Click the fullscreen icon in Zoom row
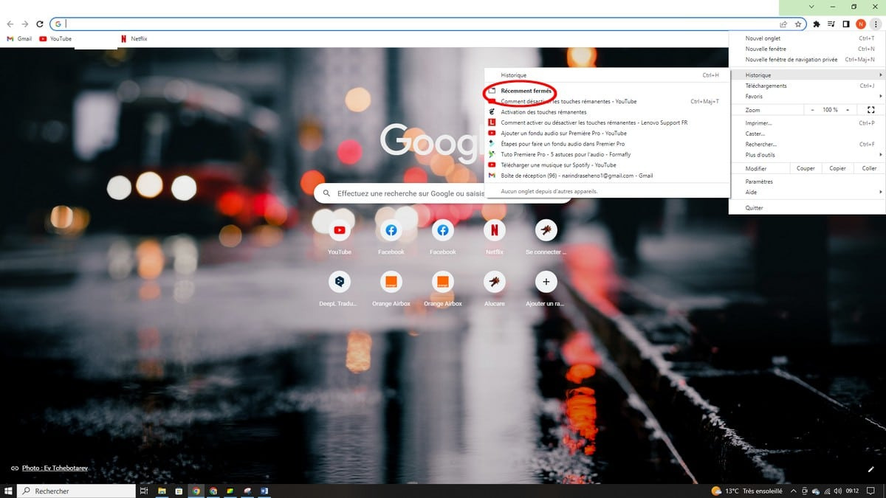The height and width of the screenshot is (498, 886). pyautogui.click(x=870, y=110)
